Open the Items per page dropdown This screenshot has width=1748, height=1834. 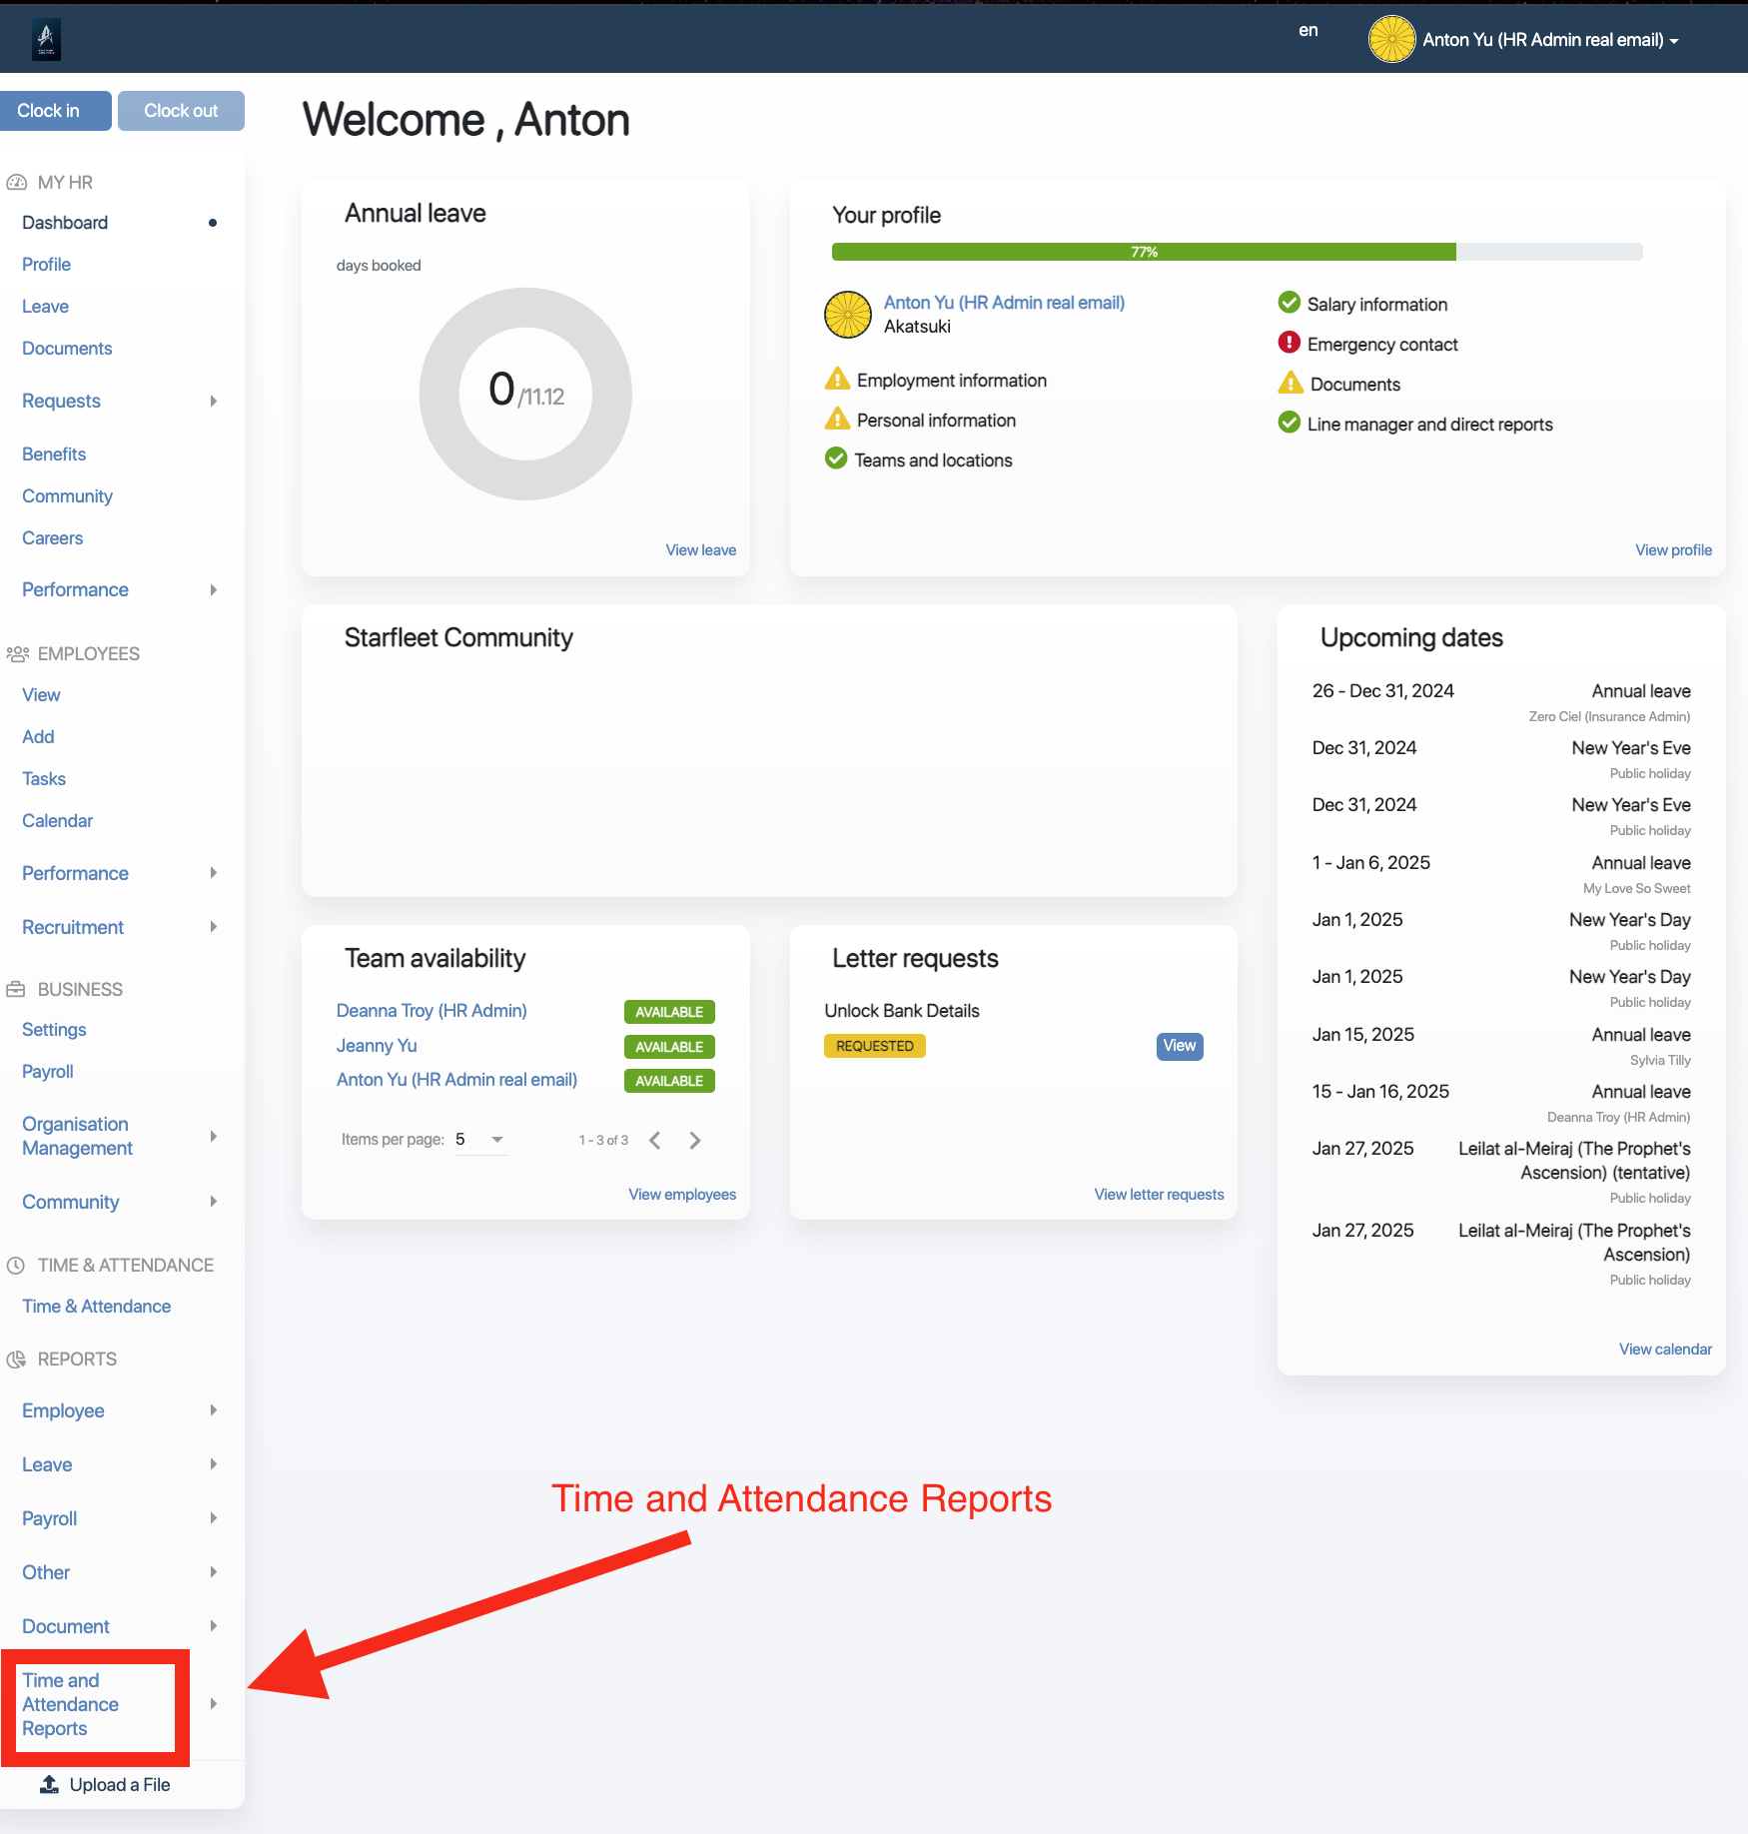[x=481, y=1140]
